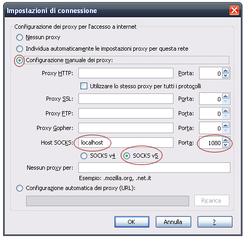Confirm settings with the OK button
The image size is (244, 237).
[x=132, y=222]
